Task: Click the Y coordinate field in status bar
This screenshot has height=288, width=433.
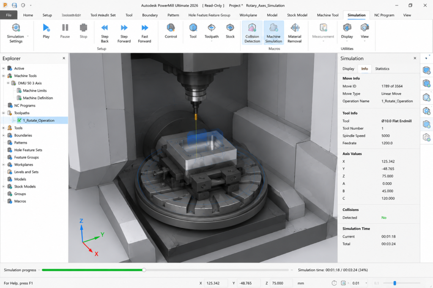Action: (249, 283)
